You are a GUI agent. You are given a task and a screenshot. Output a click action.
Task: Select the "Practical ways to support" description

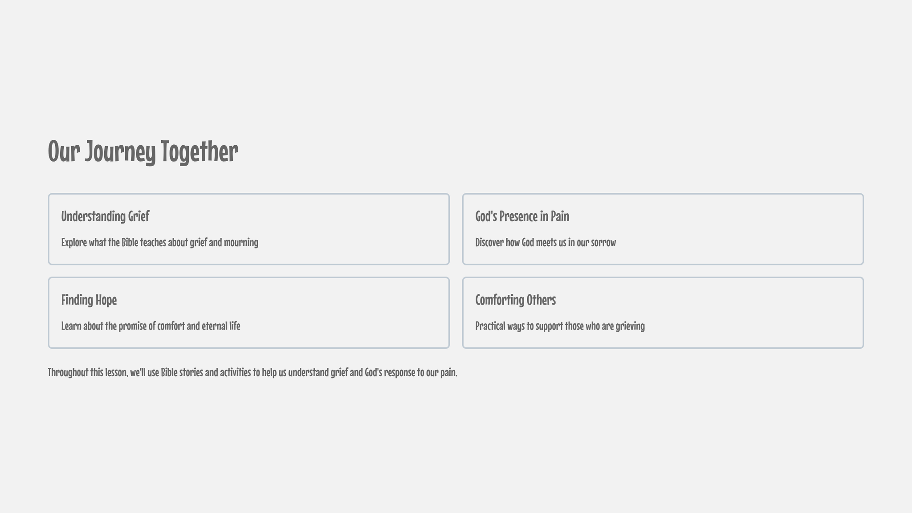560,326
